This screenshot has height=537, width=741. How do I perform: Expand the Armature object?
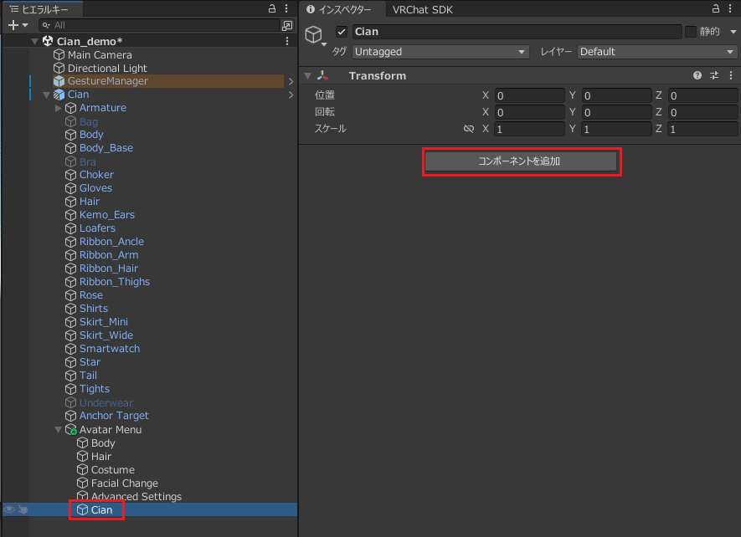[58, 108]
